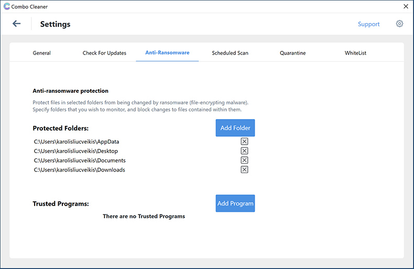Select the C:\Users\karolisliucveikis\Documents path
Viewport: 414px width, 269px height.
pos(80,160)
